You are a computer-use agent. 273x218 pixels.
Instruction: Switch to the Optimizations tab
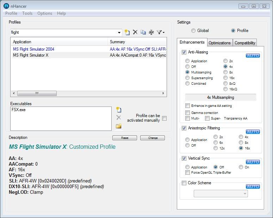pyautogui.click(x=219, y=43)
